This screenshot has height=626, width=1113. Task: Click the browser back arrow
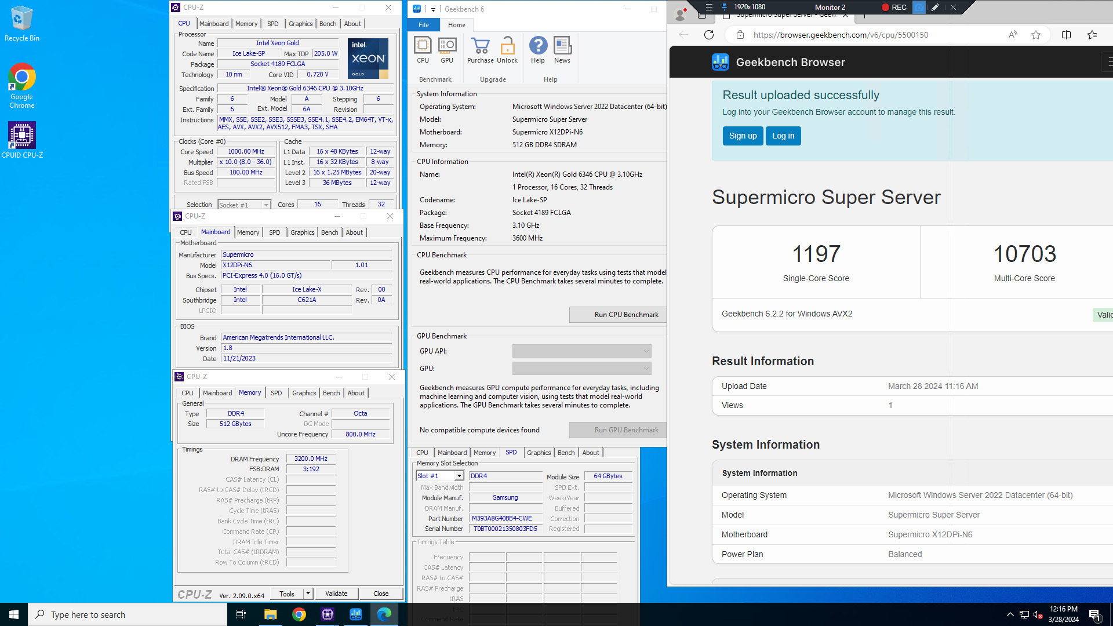(x=683, y=35)
